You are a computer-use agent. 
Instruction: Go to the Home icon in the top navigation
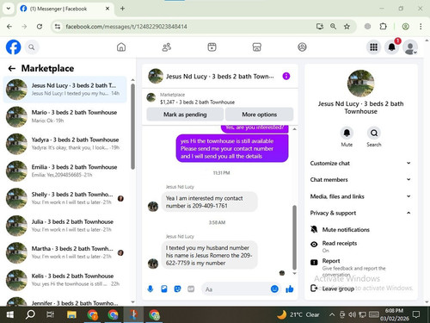click(x=121, y=47)
